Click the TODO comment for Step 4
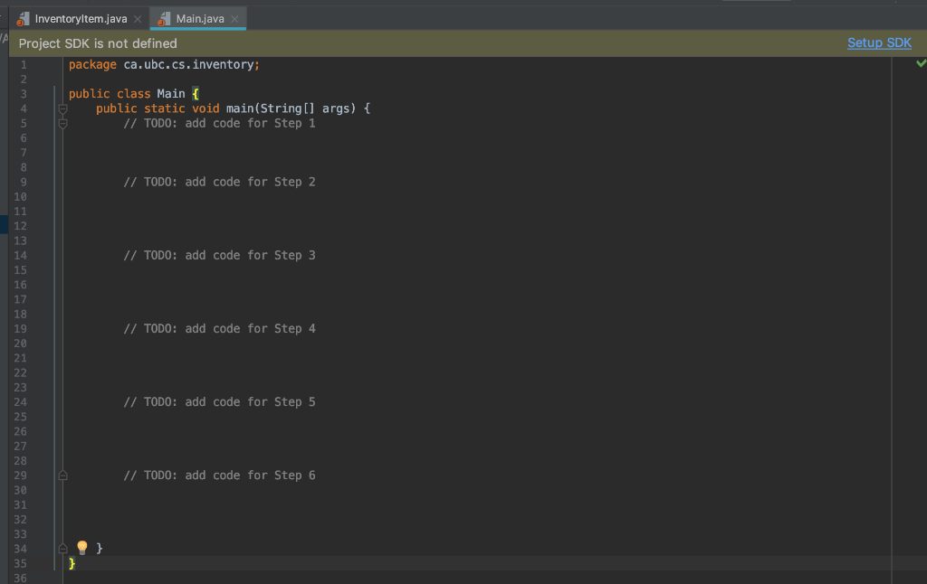 219,328
